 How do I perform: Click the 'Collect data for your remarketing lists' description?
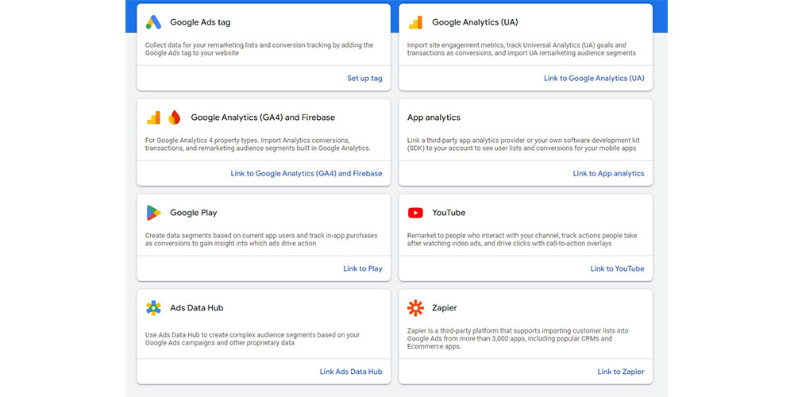click(x=260, y=48)
